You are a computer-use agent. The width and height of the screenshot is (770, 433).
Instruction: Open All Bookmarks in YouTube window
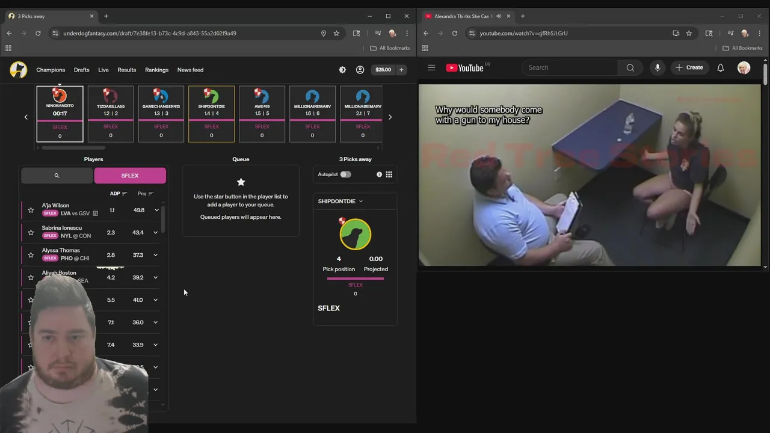coord(742,48)
